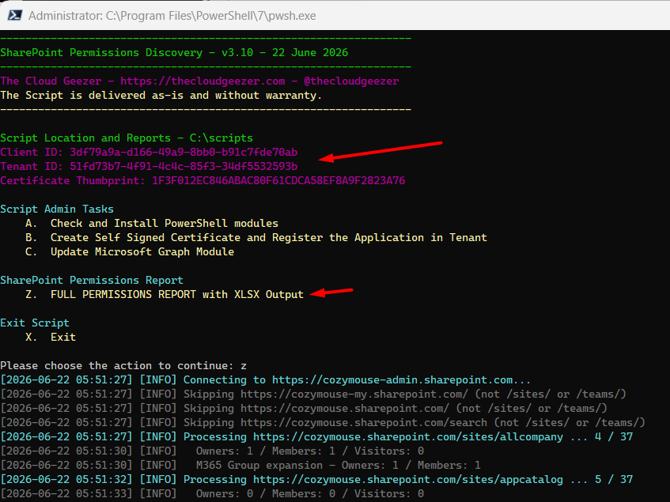The height and width of the screenshot is (502, 670).
Task: Click the window title 'Administrator: C:\Program Files\PowerShell\7\pwsh.exe'
Action: (172, 16)
